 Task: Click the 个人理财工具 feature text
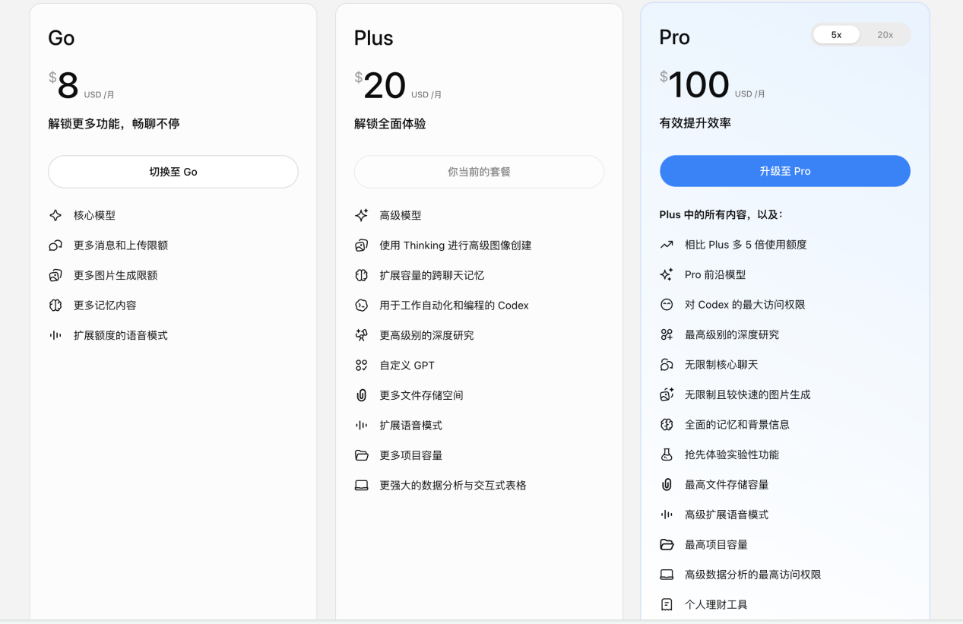pyautogui.click(x=716, y=605)
